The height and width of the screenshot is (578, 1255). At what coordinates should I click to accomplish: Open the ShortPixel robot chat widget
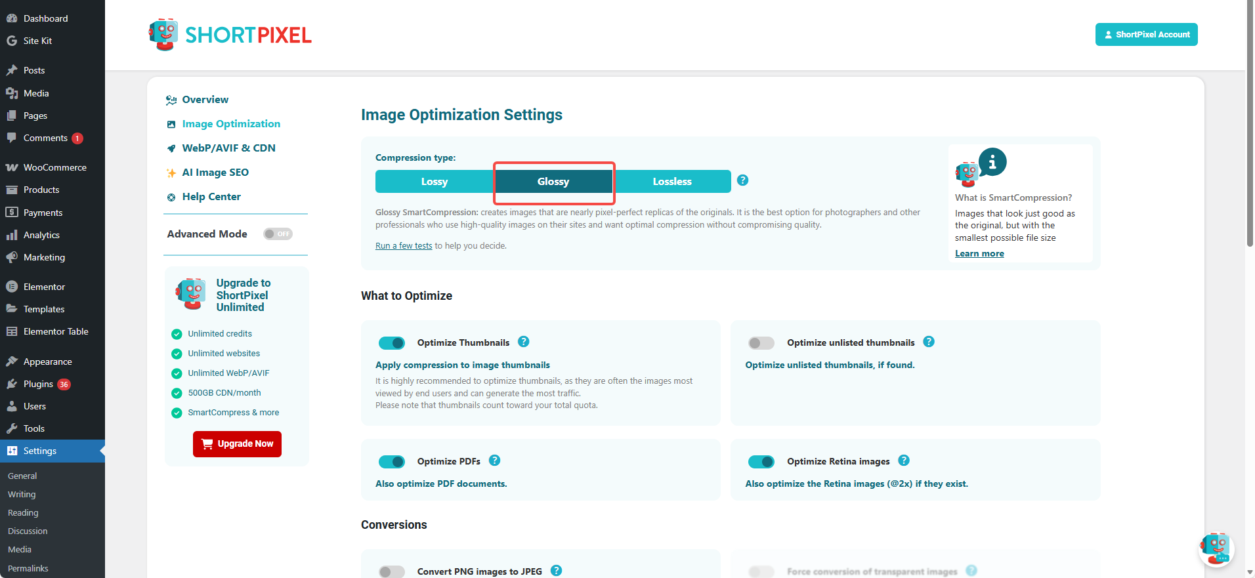[1216, 549]
